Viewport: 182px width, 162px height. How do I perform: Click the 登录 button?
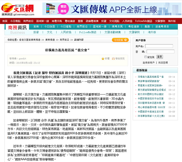[x=160, y=57]
